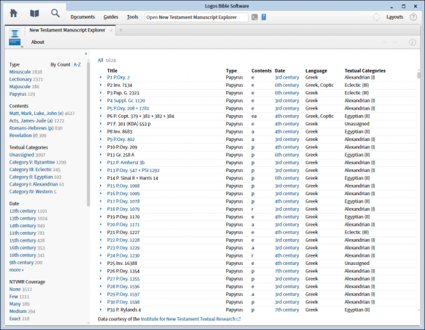Screen dimensions: 425x330
Task: Click the sync status circle icon
Action: (376, 17)
